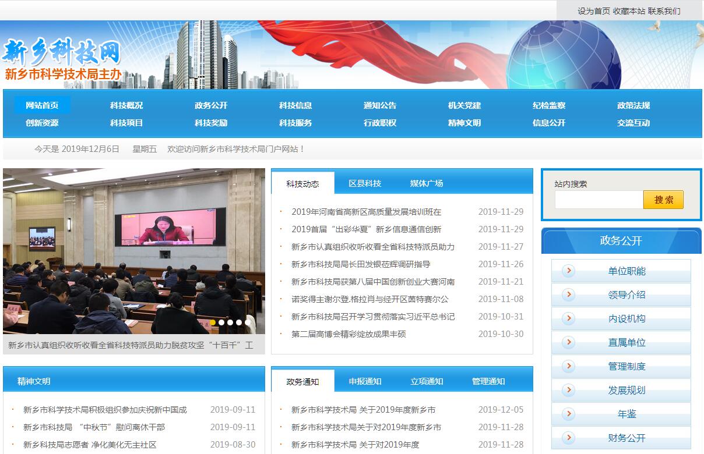Select the first yellow slideshow dot
Screen dimensions: 704x454
click(x=213, y=322)
